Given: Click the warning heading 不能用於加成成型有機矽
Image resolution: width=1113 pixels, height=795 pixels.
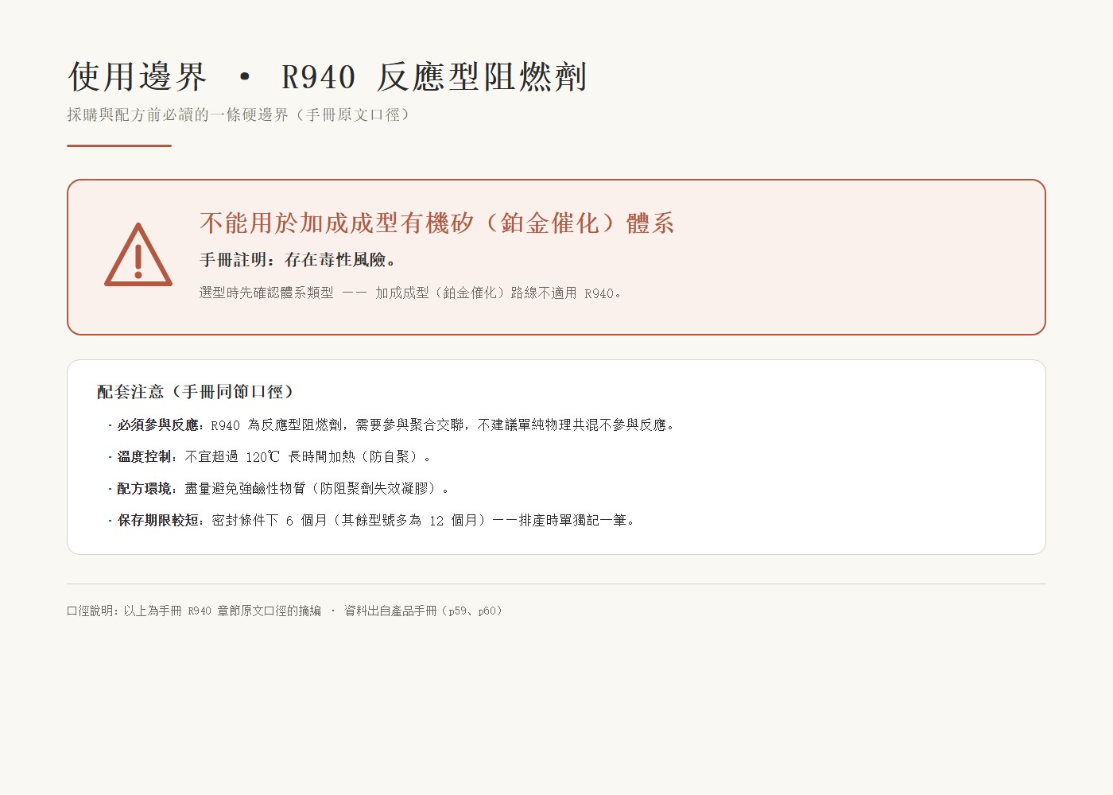Looking at the screenshot, I should [436, 223].
